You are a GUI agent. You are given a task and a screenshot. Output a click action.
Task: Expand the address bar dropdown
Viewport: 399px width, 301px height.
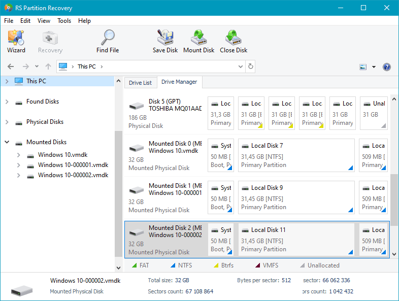[x=241, y=66]
